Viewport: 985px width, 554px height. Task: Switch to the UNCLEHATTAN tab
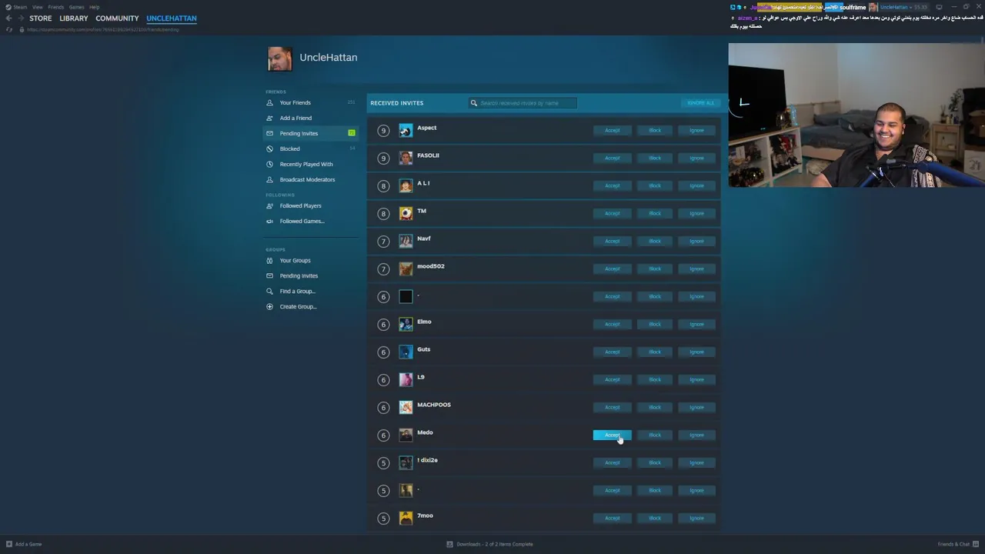(x=172, y=18)
